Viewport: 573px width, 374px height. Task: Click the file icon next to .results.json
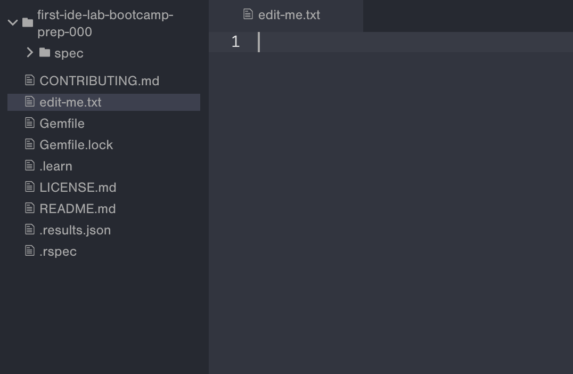(30, 230)
